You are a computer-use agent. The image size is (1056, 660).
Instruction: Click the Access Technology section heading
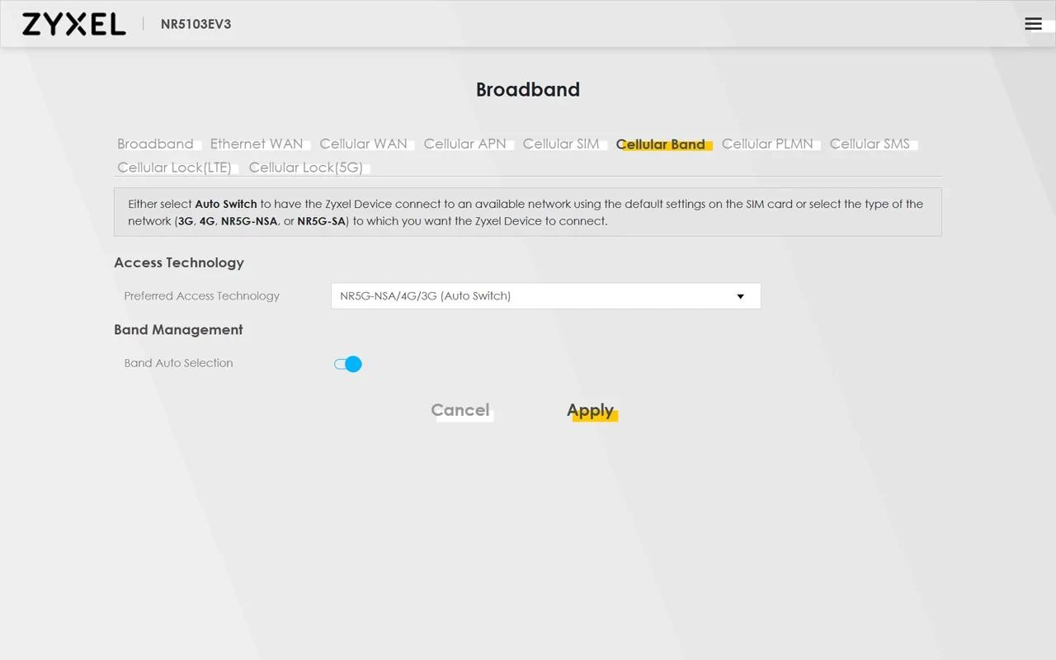(179, 262)
